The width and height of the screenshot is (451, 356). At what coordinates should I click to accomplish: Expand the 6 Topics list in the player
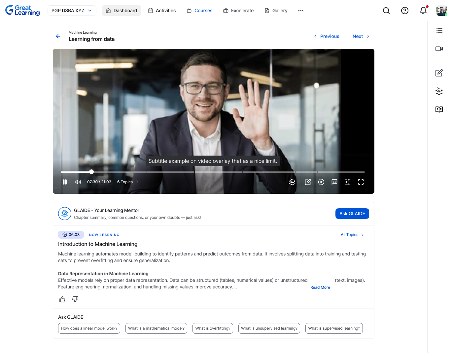click(x=127, y=182)
